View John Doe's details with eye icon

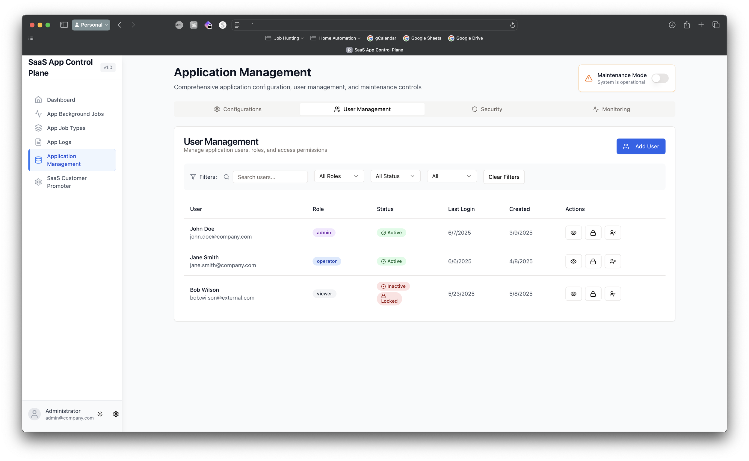tap(573, 233)
